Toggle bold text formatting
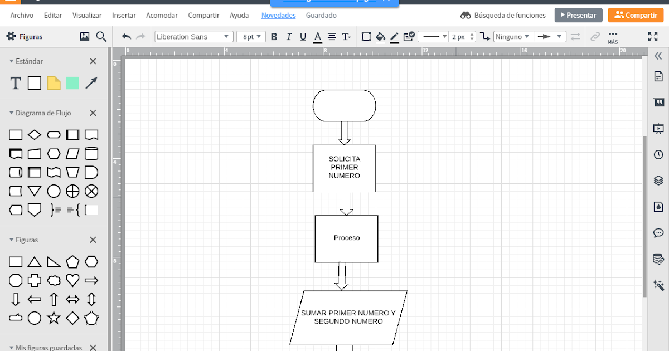This screenshot has width=669, height=351. click(274, 36)
